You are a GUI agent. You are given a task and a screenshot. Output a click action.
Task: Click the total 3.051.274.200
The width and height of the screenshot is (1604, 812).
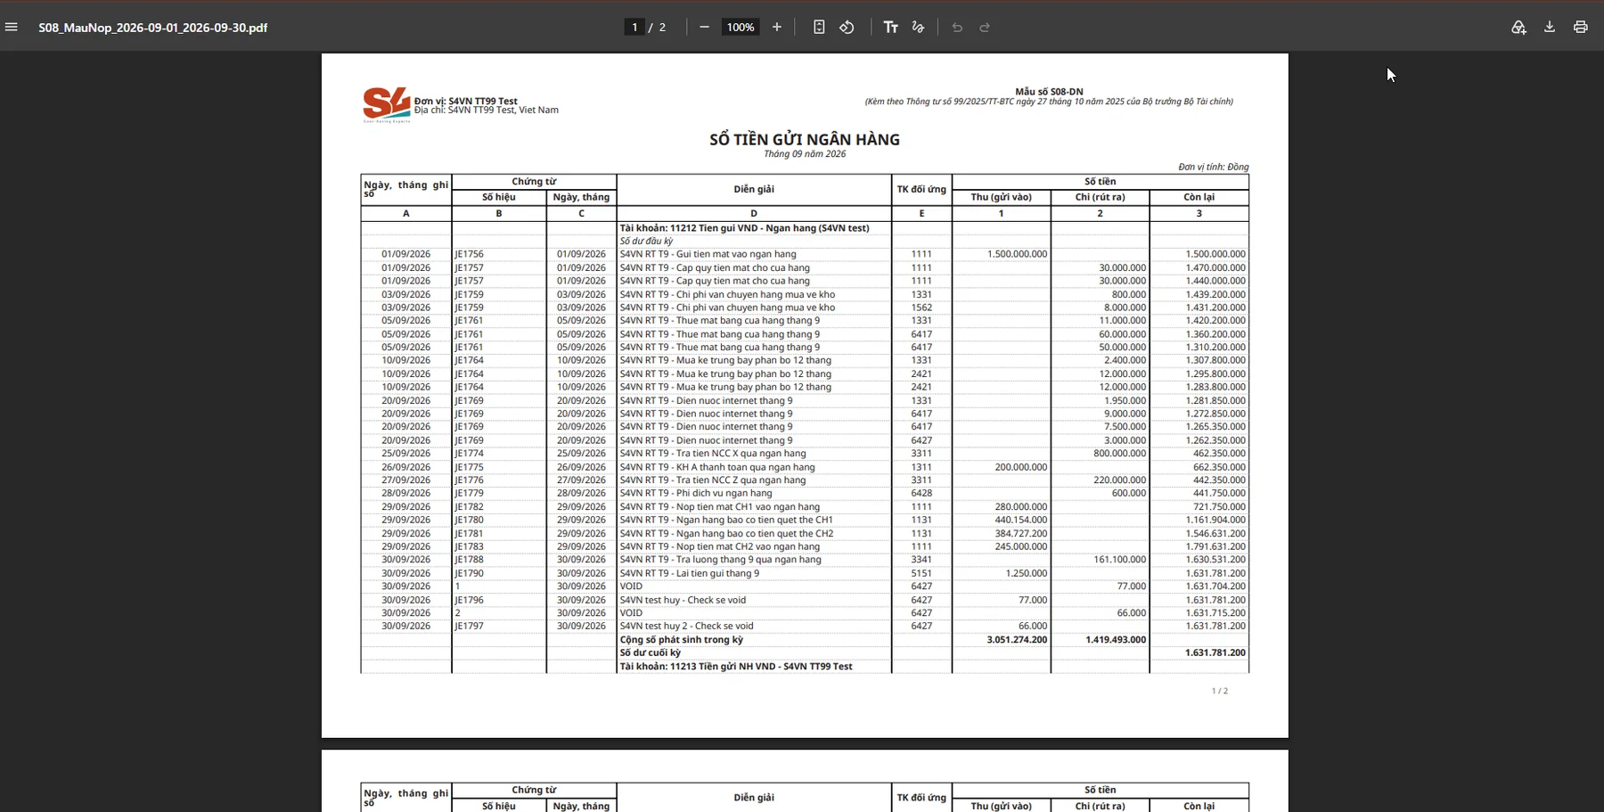point(1017,640)
